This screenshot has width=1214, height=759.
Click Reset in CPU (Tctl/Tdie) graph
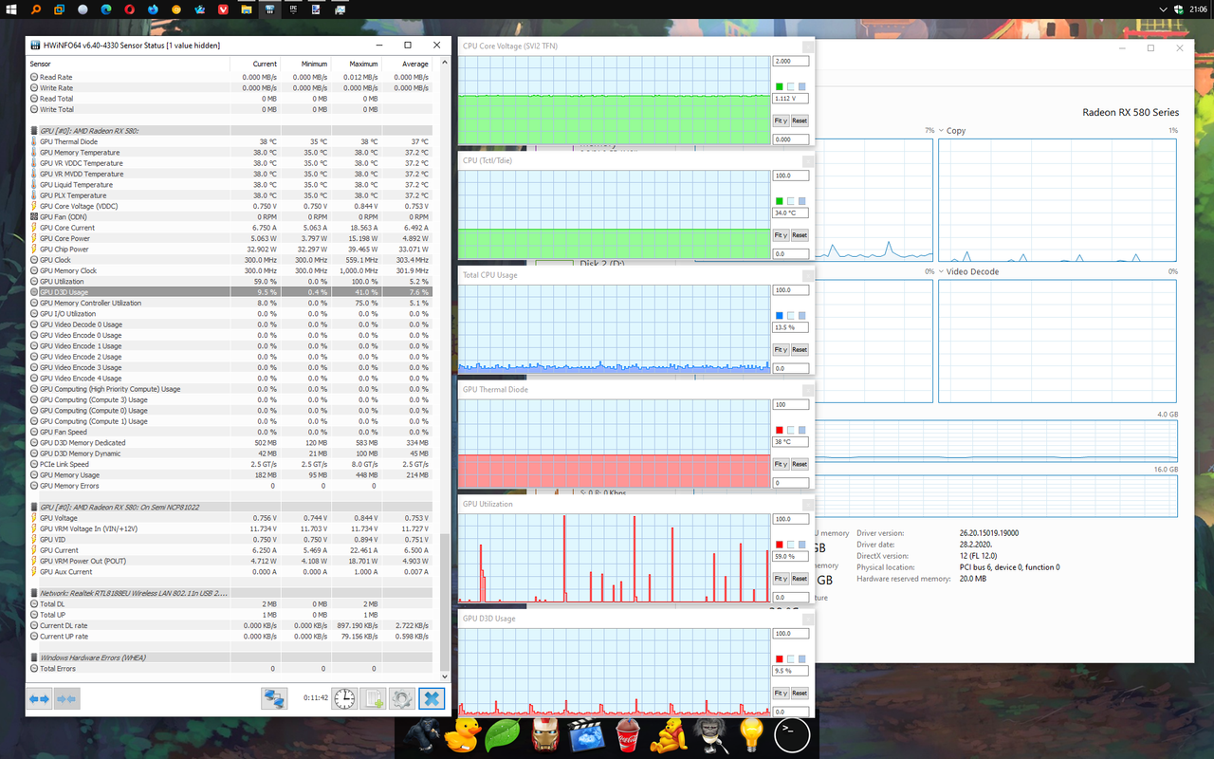pyautogui.click(x=800, y=235)
